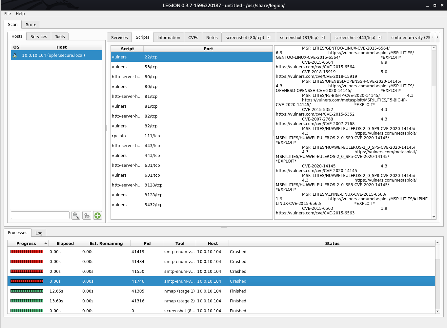Switch to the Log tab
The width and height of the screenshot is (447, 328).
click(39, 233)
